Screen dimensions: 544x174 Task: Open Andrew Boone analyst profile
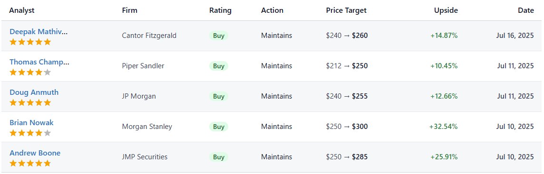pyautogui.click(x=35, y=153)
